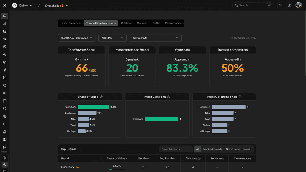Open the two-people users icon in sidebar
The width and height of the screenshot is (306, 172).
(5, 93)
